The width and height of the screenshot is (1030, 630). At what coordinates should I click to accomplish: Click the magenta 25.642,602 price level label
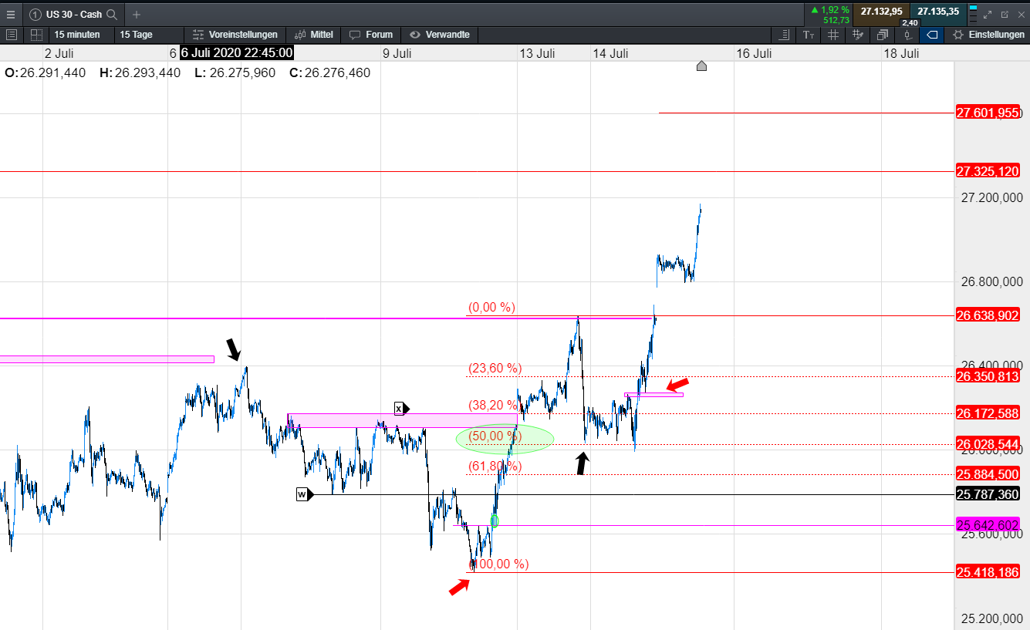[x=988, y=525]
